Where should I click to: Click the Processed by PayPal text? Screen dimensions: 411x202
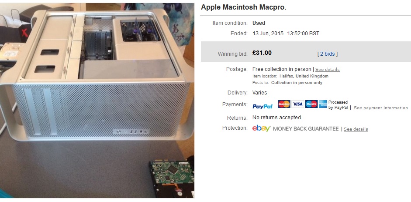point(338,105)
